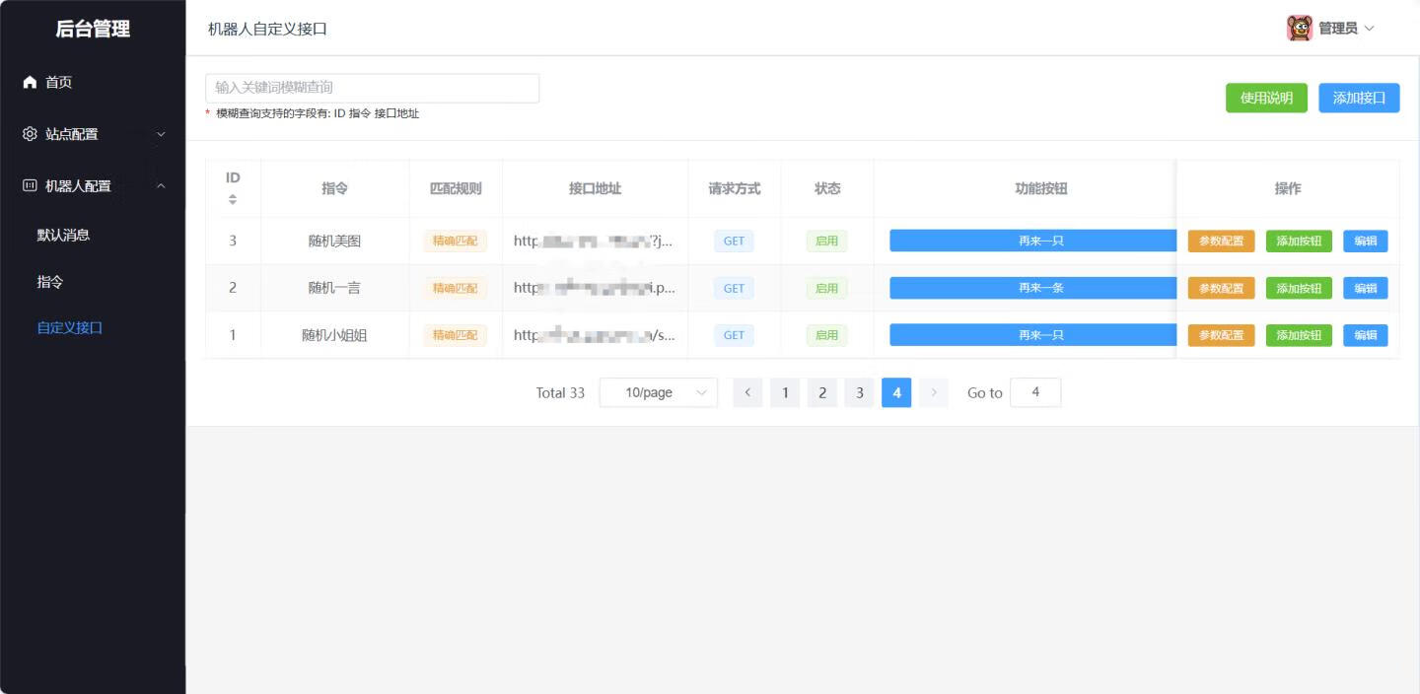Collapse the 机器人配置 submenu
Image resolution: width=1420 pixels, height=694 pixels.
pos(161,185)
